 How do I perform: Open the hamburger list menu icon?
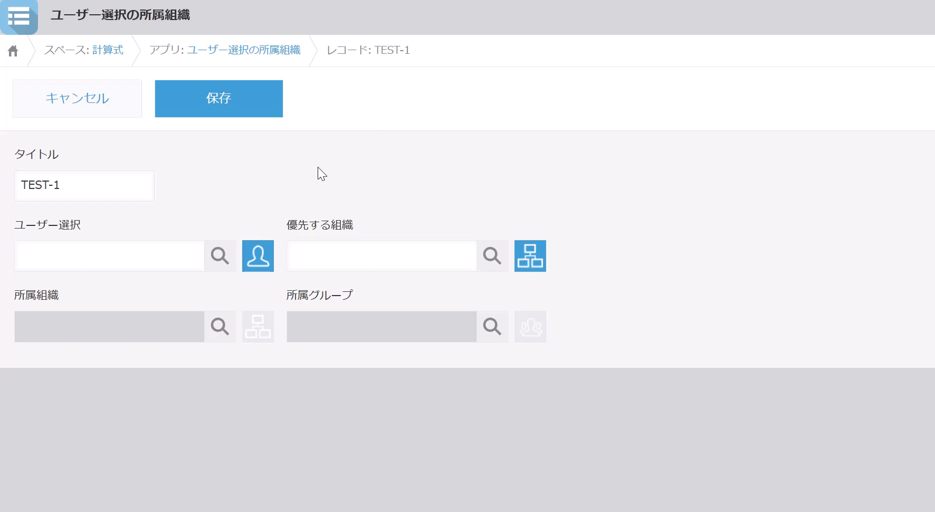(x=19, y=16)
